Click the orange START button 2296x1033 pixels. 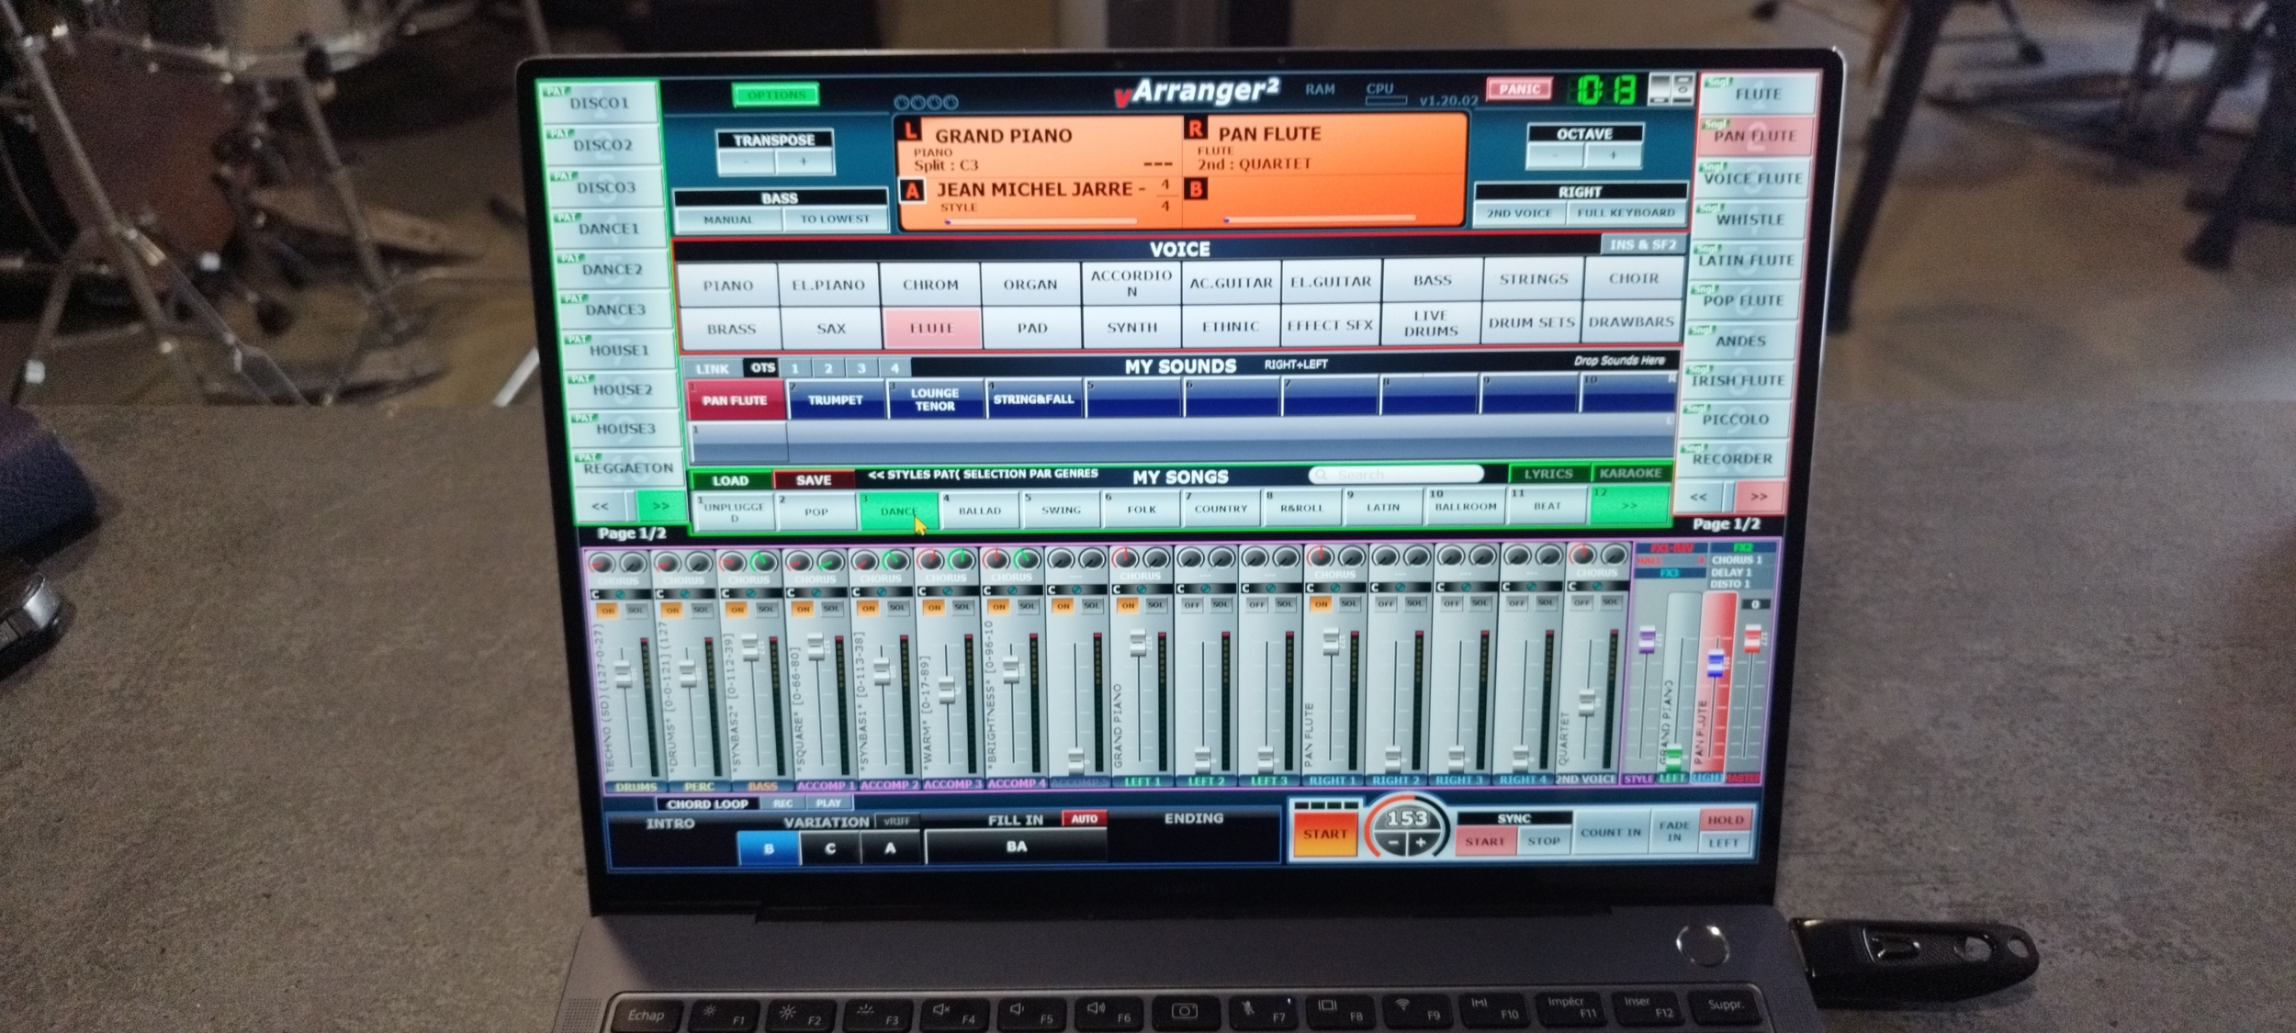(x=1323, y=834)
